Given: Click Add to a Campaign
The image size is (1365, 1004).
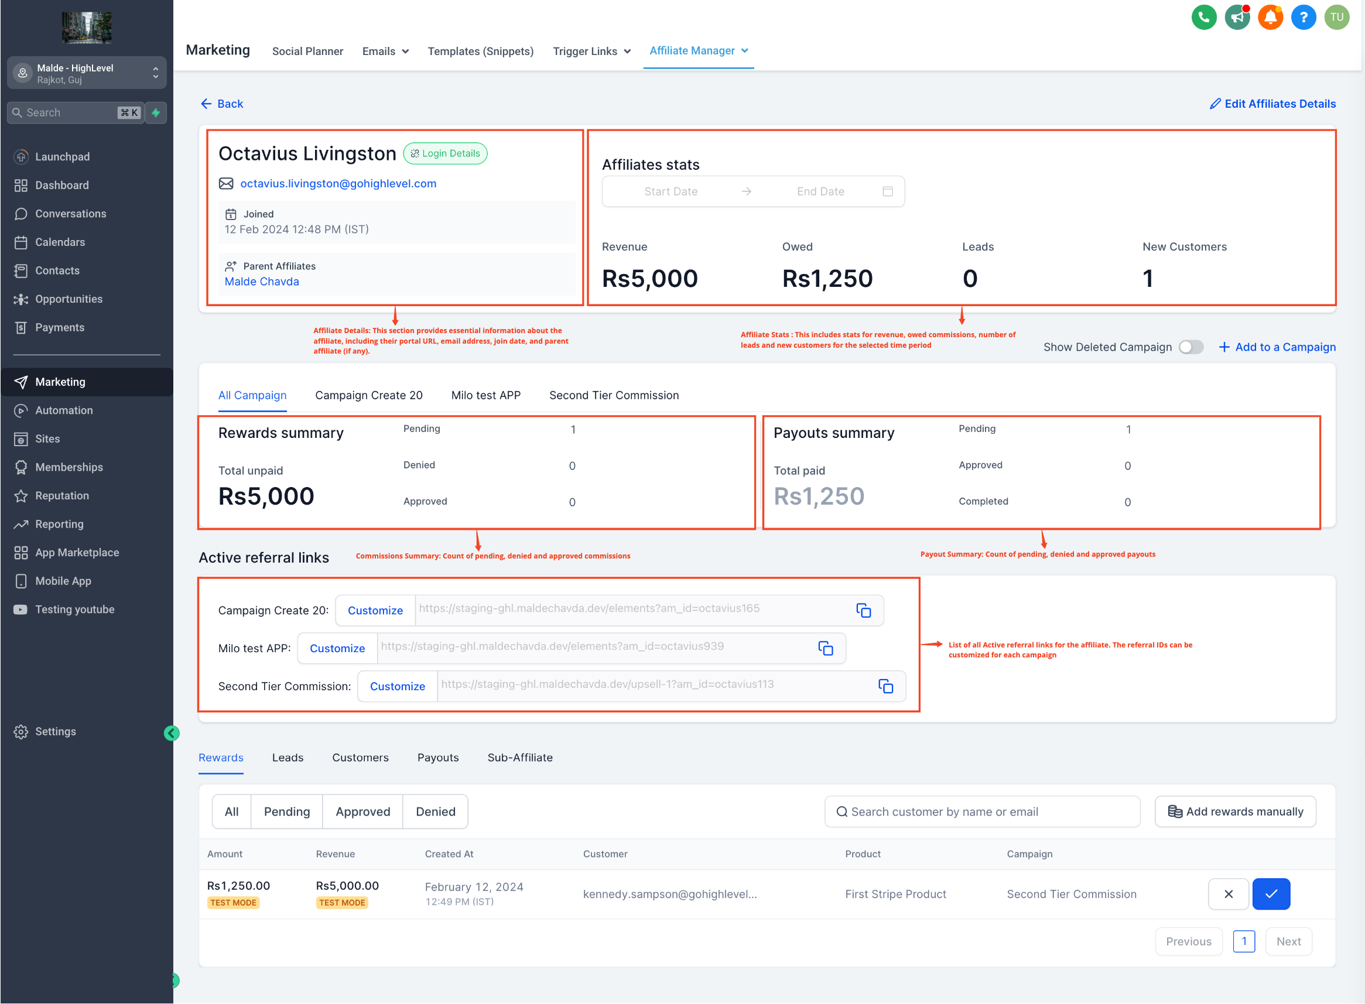Looking at the screenshot, I should (1277, 347).
